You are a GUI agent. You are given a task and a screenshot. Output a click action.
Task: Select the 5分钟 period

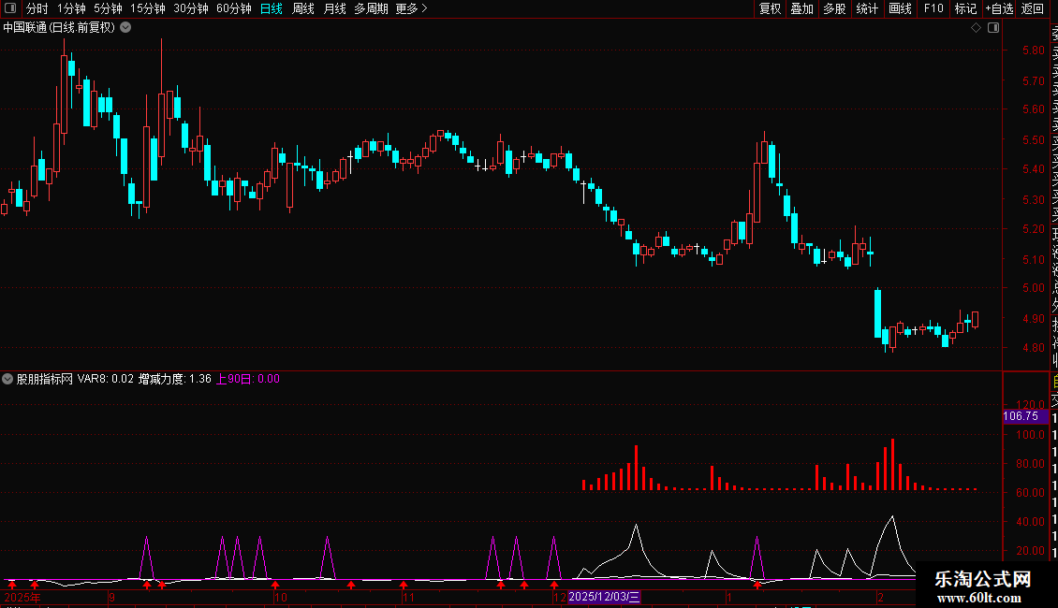click(108, 8)
